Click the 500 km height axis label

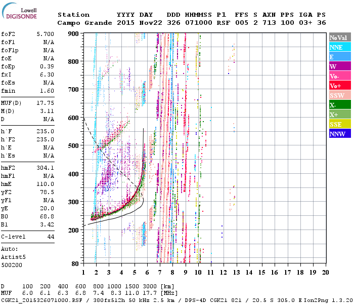[73, 145]
